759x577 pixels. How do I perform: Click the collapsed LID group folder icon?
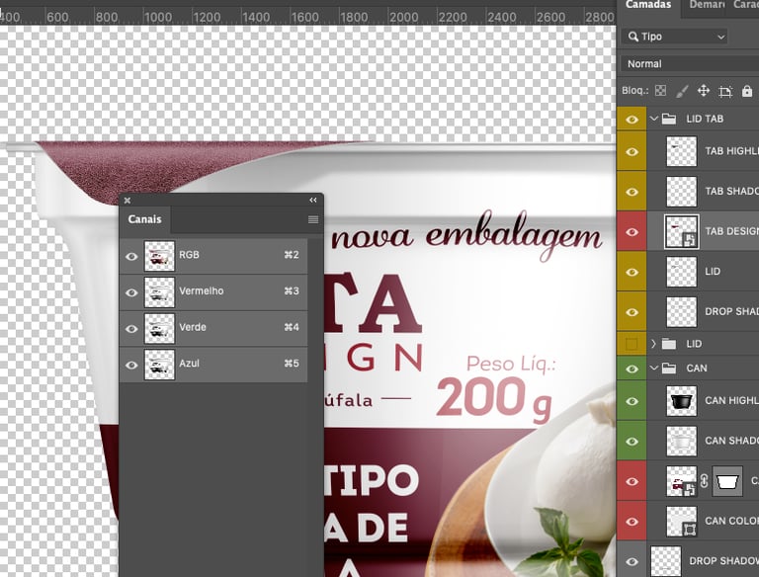point(669,344)
